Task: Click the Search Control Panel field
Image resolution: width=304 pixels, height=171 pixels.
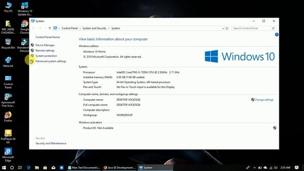Action: point(254,28)
